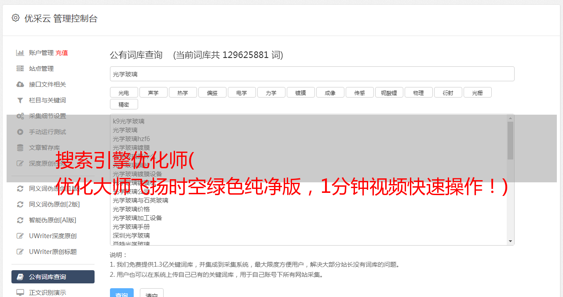
Task: Click the edit icon for UWriter原创标题
Action: [x=20, y=252]
